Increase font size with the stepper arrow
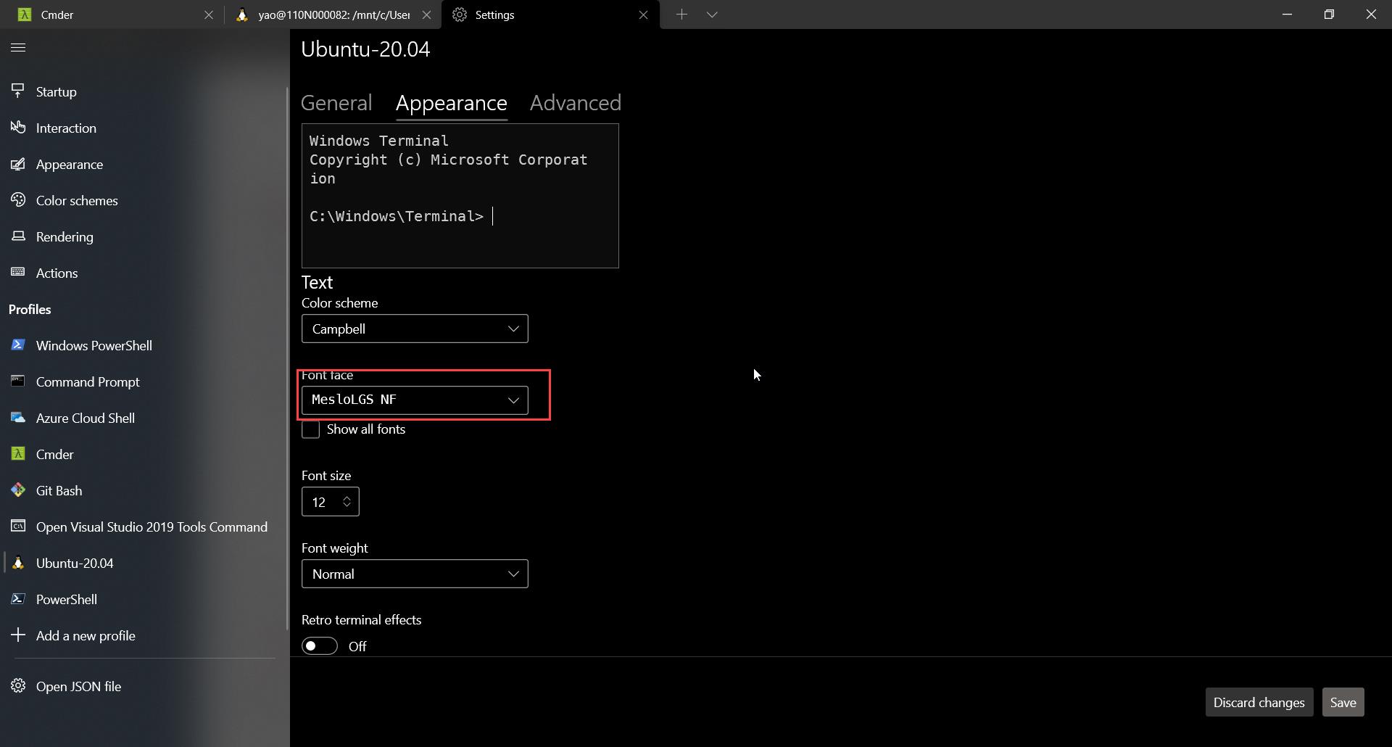Image resolution: width=1392 pixels, height=747 pixels. point(348,496)
